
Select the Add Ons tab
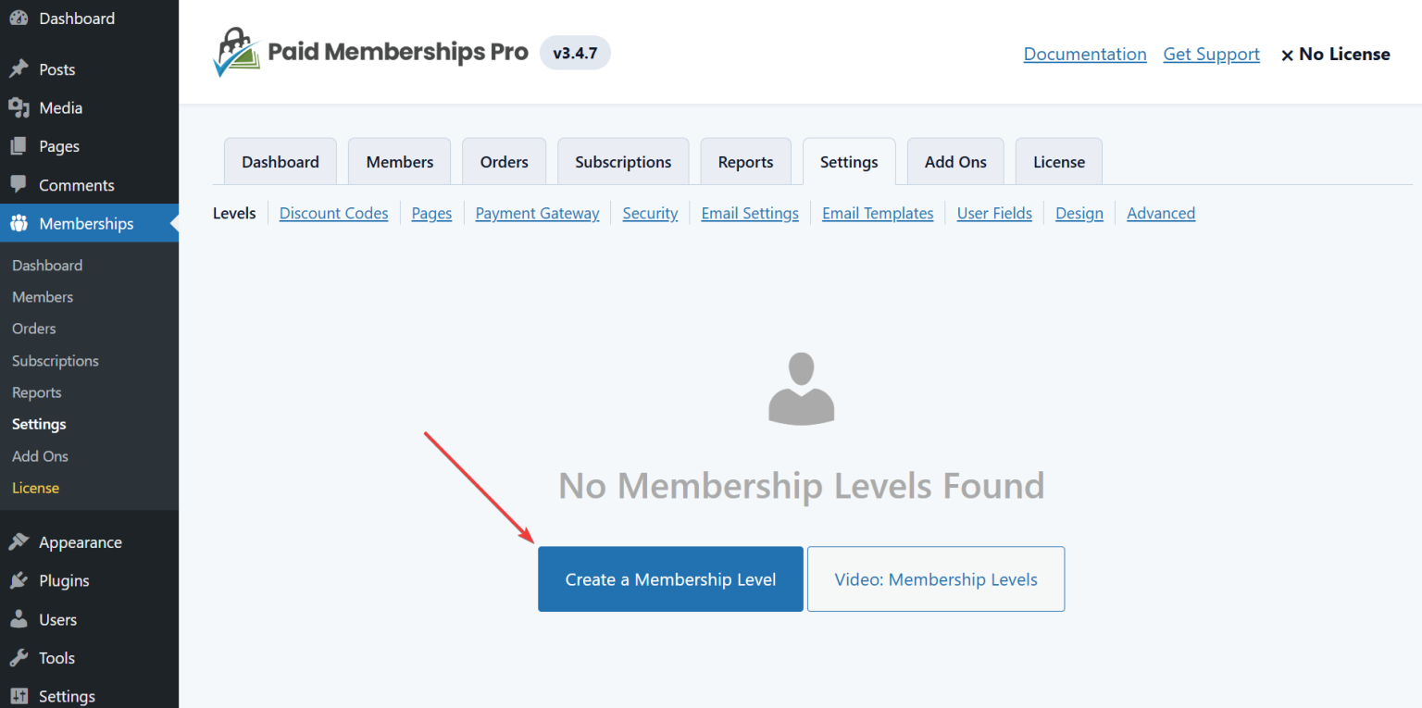[954, 161]
